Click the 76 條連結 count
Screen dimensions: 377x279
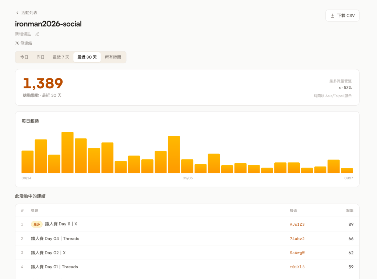pos(24,43)
